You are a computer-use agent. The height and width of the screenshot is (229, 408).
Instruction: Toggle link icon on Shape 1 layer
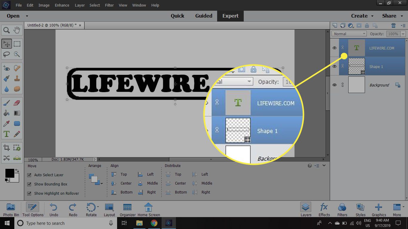pyautogui.click(x=343, y=66)
